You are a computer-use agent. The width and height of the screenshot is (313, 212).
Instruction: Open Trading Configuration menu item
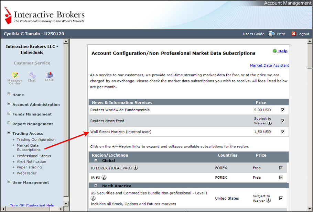click(x=36, y=140)
